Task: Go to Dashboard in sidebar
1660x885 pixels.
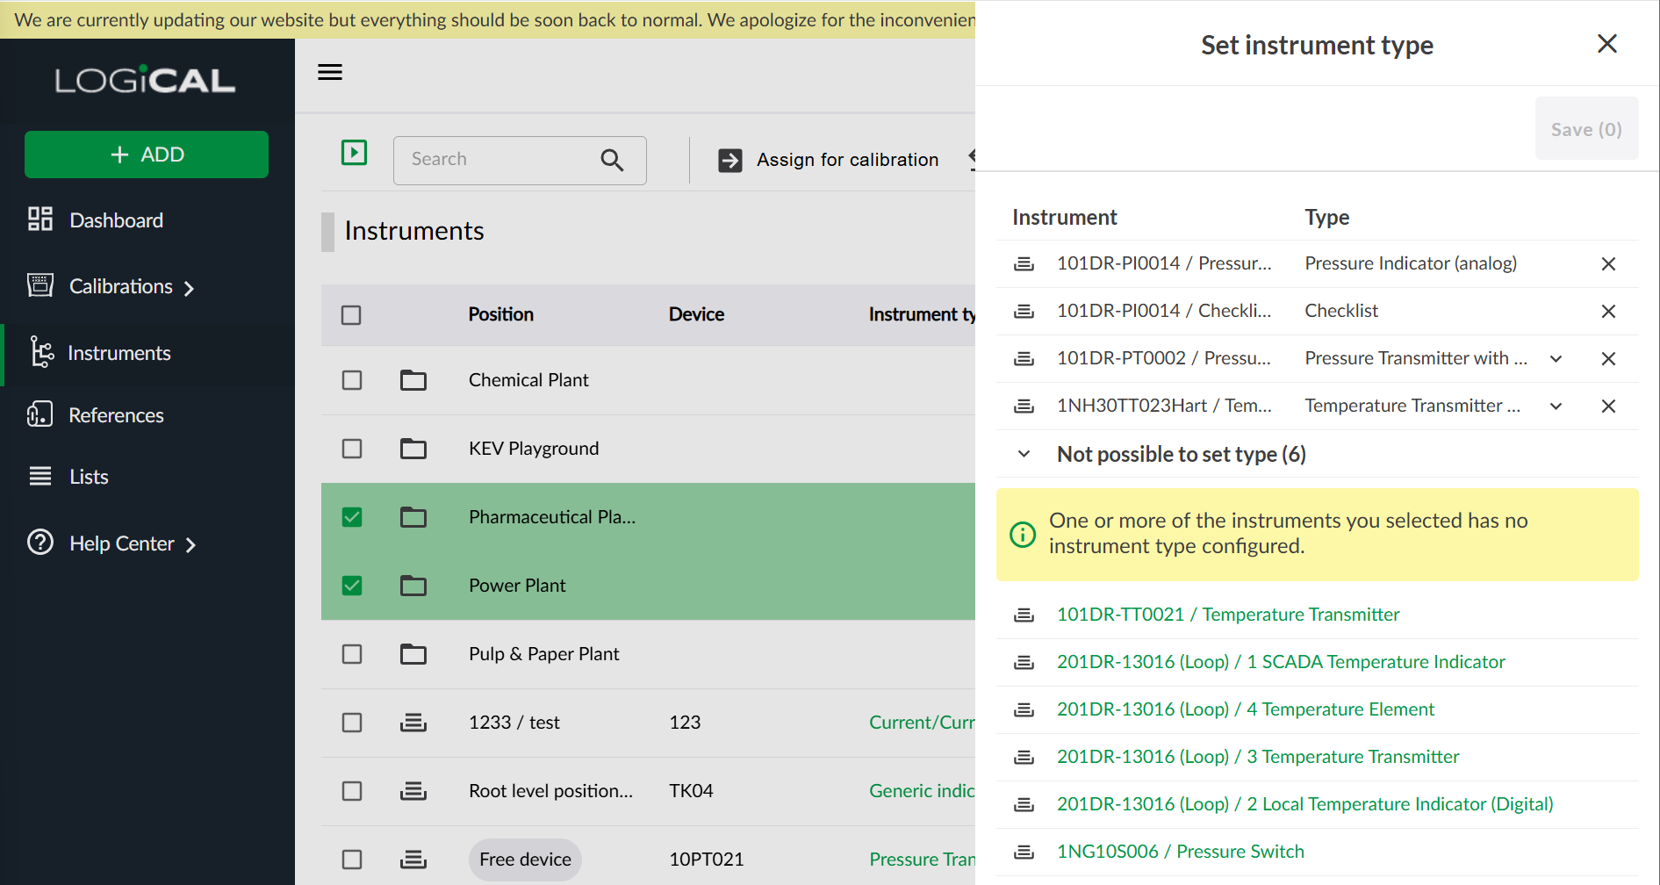Action: click(x=116, y=220)
